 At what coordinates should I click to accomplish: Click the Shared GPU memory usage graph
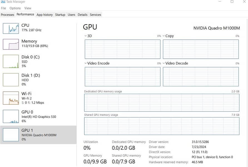(162, 126)
